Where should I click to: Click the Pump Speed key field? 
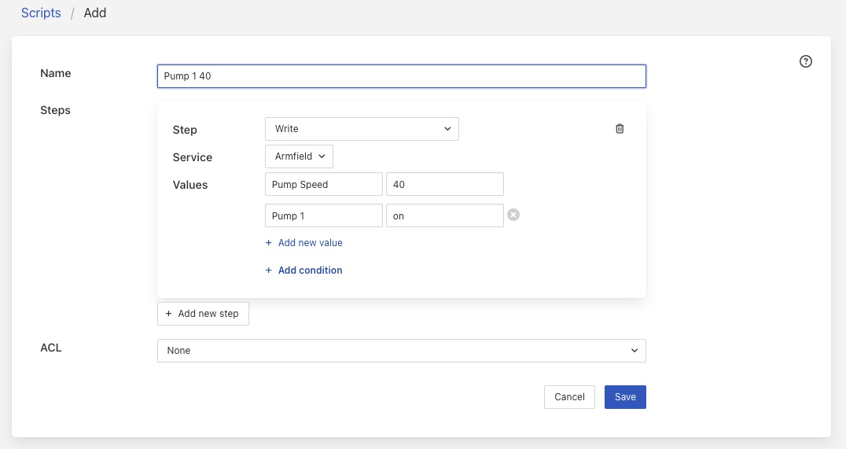[323, 185]
